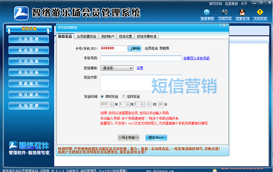Open the 查看帮助 question mark icon
This screenshot has width=273, height=172.
coord(207,12)
